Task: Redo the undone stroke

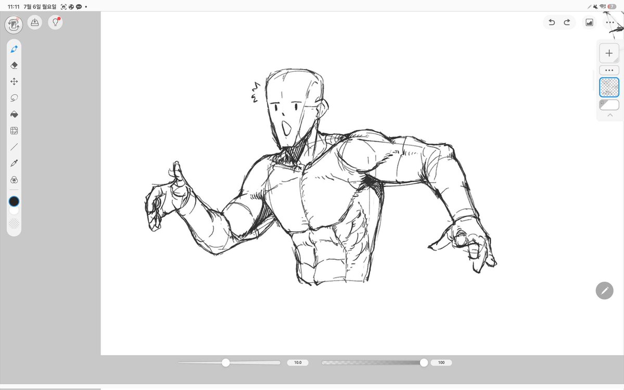Action: 567,22
